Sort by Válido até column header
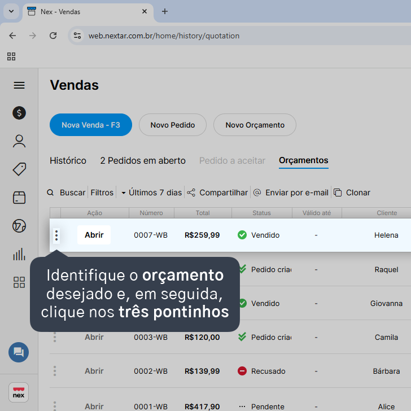411x411 pixels. click(317, 213)
